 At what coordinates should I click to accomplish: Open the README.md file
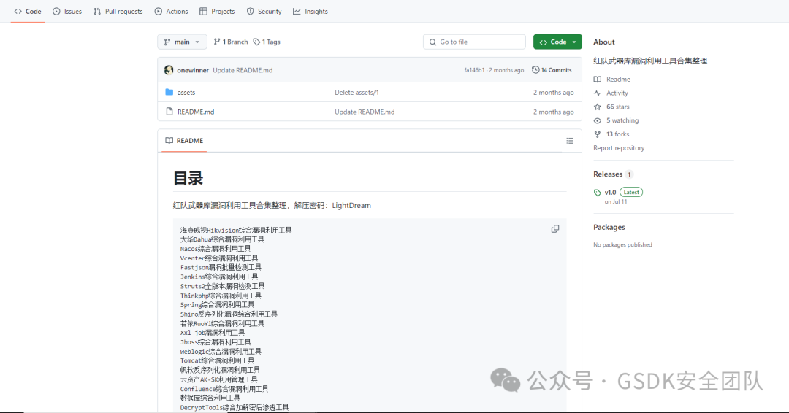click(x=196, y=112)
